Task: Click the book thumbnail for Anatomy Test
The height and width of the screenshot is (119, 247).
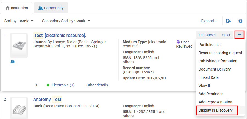Action: pyautogui.click(x=19, y=108)
